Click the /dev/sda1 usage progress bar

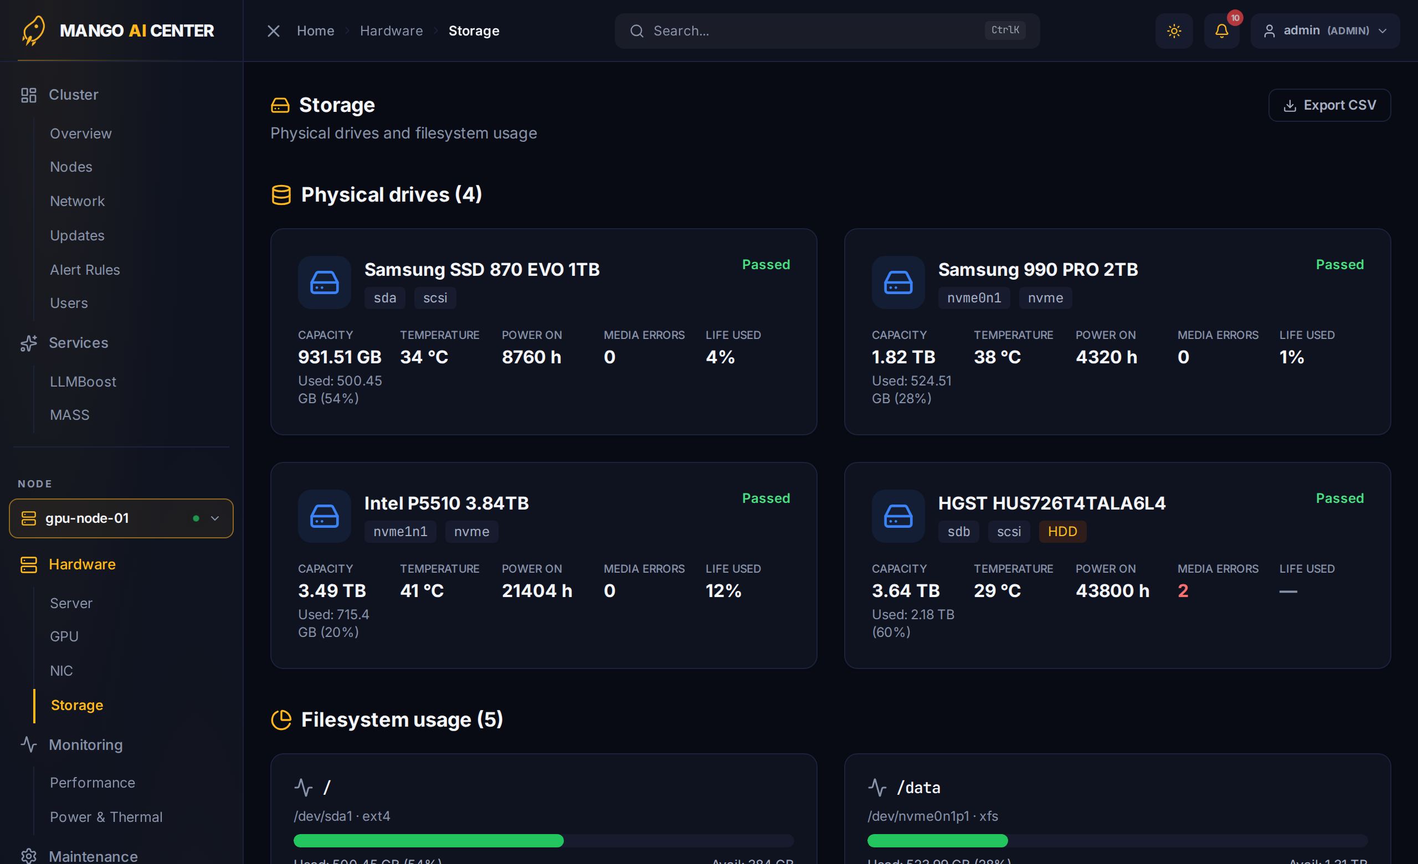pyautogui.click(x=543, y=840)
